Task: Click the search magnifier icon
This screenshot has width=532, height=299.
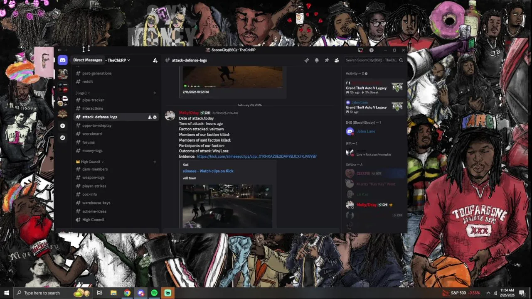Action: pos(401,60)
